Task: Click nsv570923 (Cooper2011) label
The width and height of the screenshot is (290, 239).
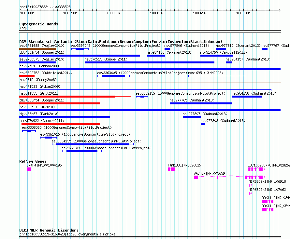Action: [x=106, y=59]
